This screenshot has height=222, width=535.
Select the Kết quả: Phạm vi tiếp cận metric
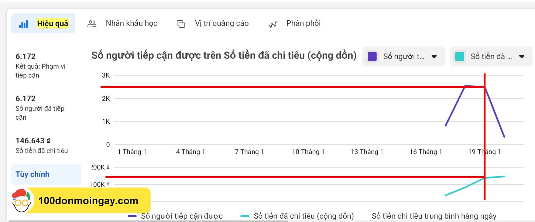tap(41, 66)
